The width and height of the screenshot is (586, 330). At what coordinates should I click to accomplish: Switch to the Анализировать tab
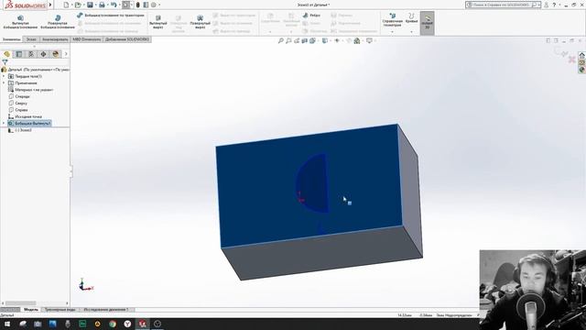[55, 39]
